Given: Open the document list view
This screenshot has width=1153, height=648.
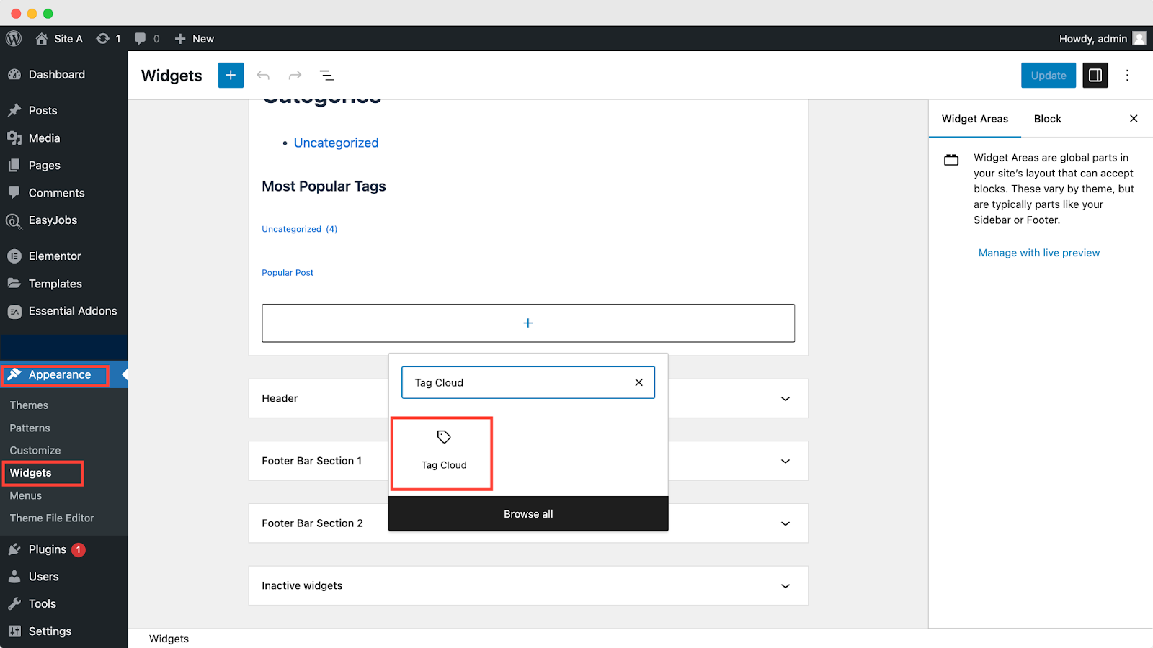Looking at the screenshot, I should (x=326, y=76).
